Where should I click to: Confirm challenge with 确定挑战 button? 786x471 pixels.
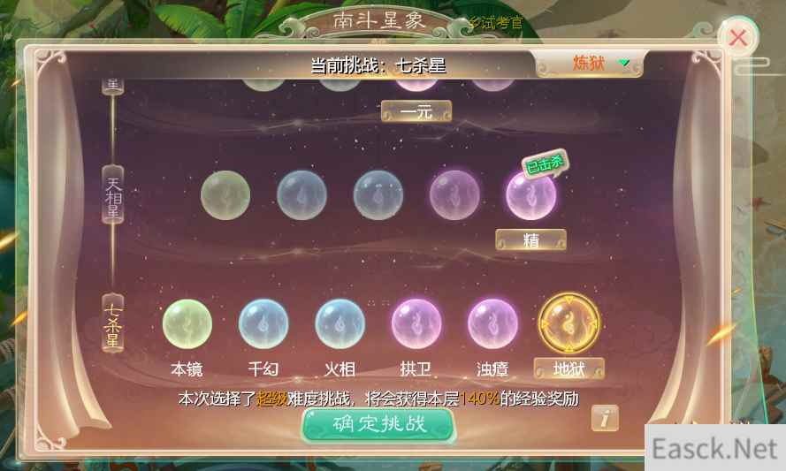click(378, 425)
